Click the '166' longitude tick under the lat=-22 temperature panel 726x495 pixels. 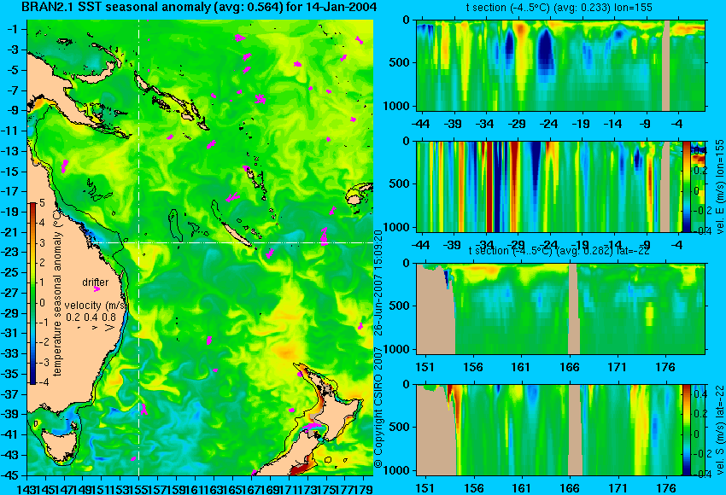pyautogui.click(x=569, y=367)
